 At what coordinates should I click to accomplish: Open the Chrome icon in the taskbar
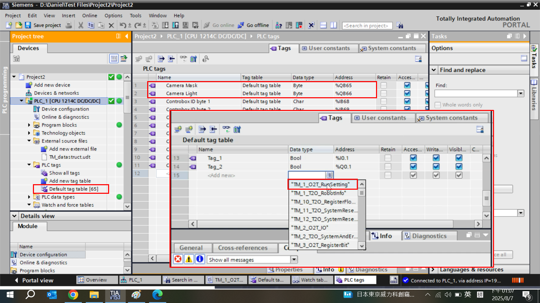coord(73,294)
